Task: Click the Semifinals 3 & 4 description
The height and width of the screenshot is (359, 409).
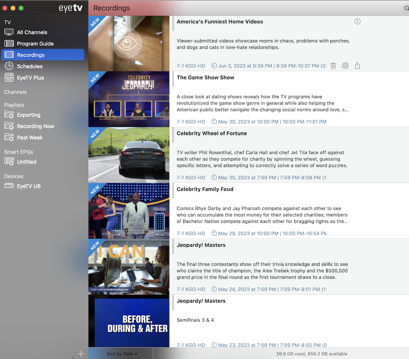Action: (195, 320)
